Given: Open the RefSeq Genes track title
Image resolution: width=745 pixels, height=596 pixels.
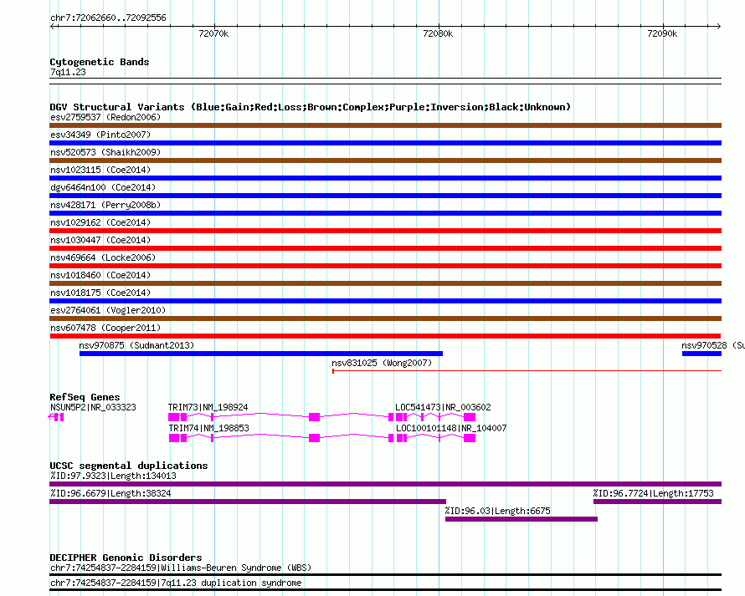Looking at the screenshot, I should [85, 397].
